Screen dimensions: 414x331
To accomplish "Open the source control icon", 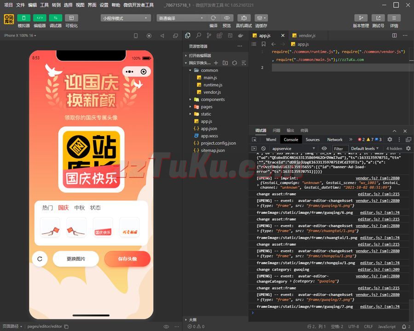I will click(209, 35).
